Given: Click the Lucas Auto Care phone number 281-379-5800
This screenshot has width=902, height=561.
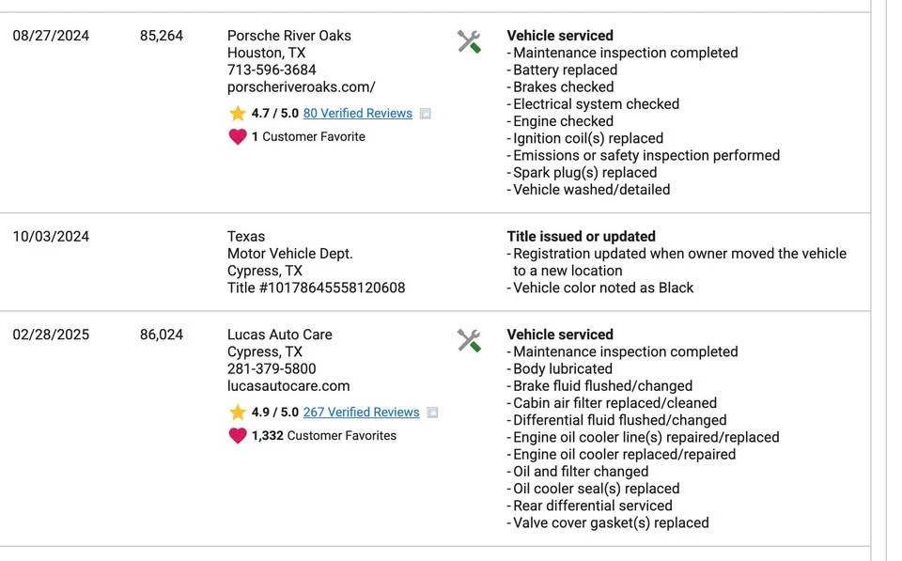Looking at the screenshot, I should [272, 368].
